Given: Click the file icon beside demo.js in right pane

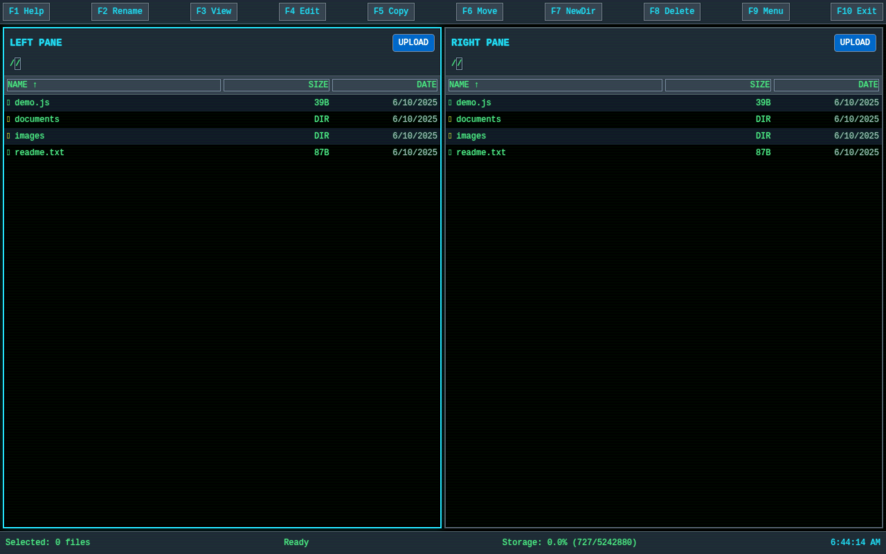Looking at the screenshot, I should [x=450, y=102].
